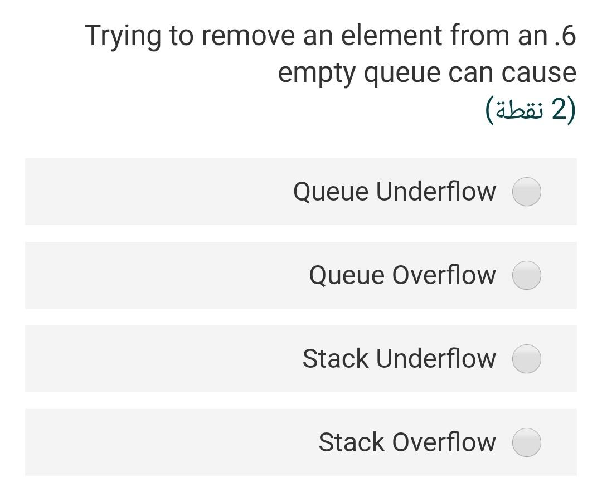Click the Stack Overflow answer row
The height and width of the screenshot is (487, 602).
pyautogui.click(x=301, y=442)
